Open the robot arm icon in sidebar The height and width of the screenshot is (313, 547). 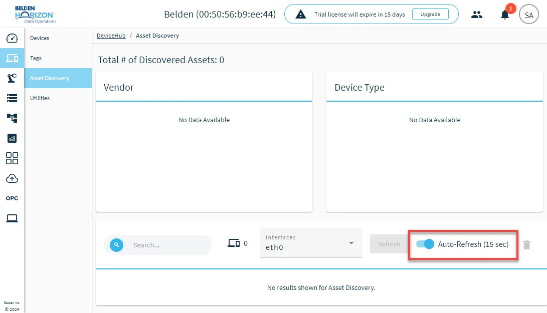pos(12,78)
